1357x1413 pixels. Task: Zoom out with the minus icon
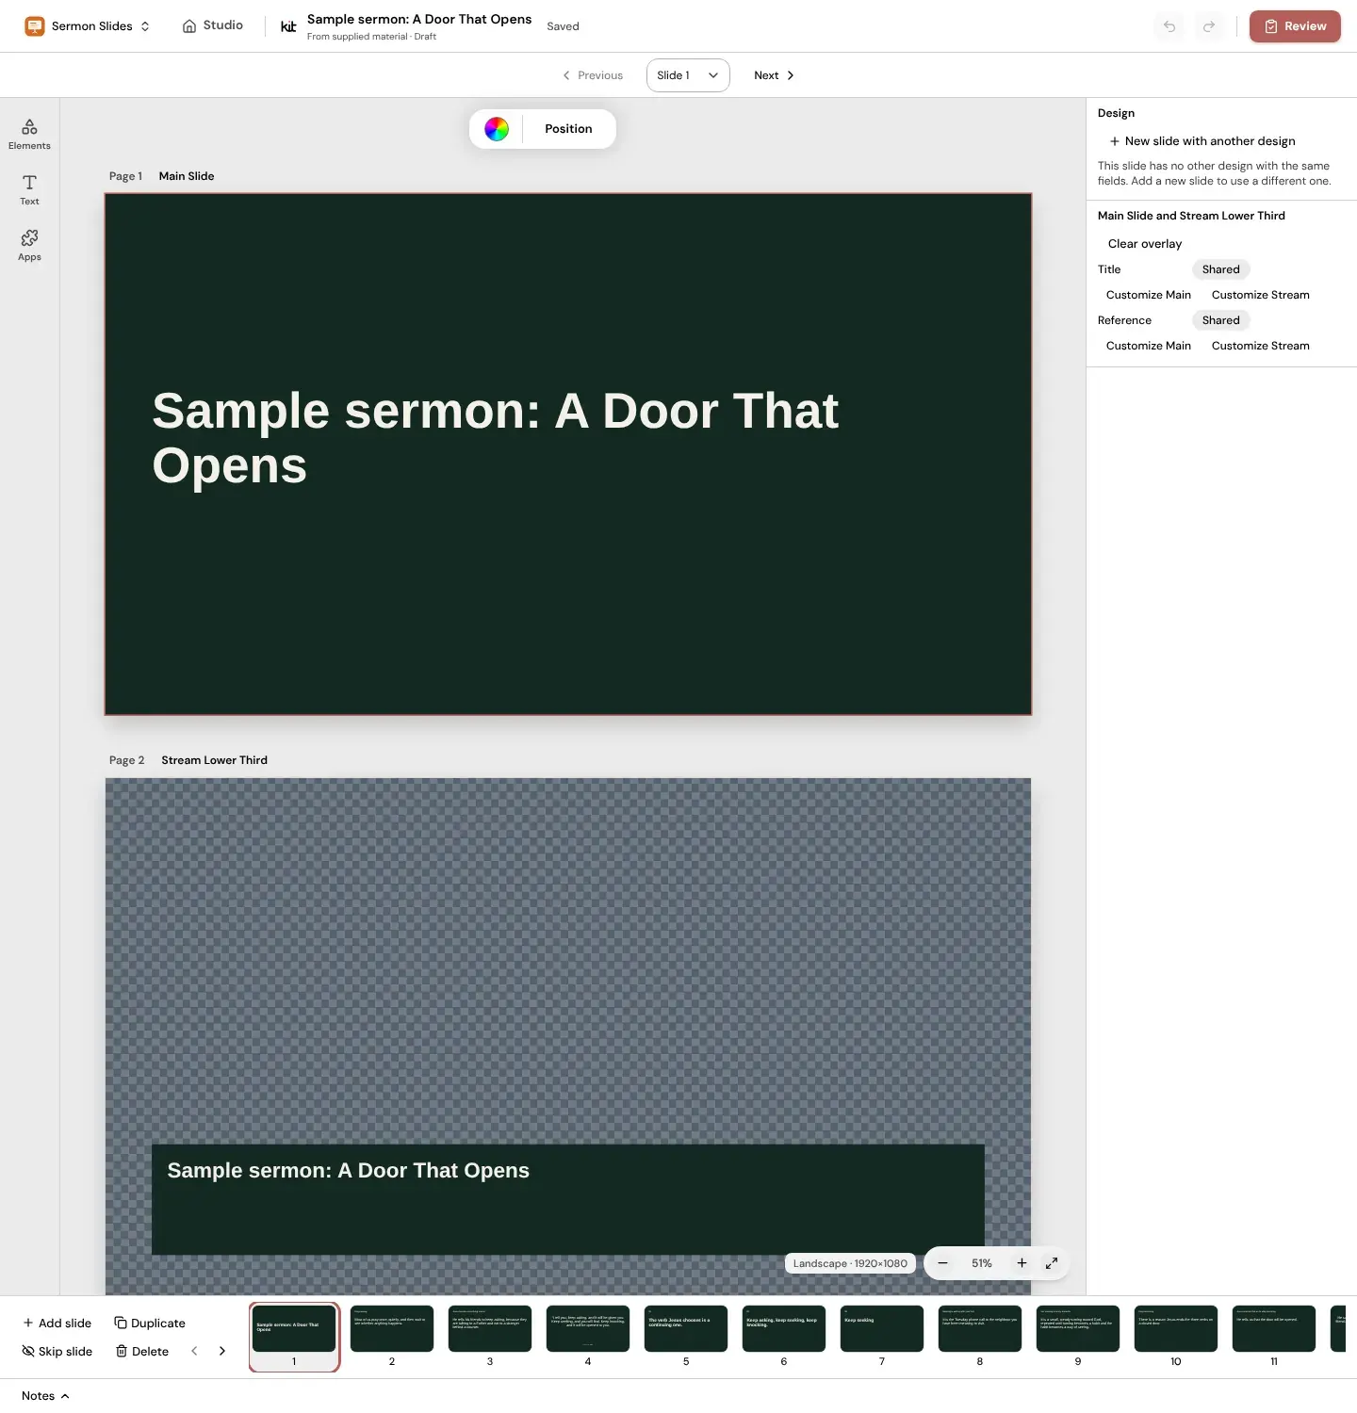click(942, 1263)
